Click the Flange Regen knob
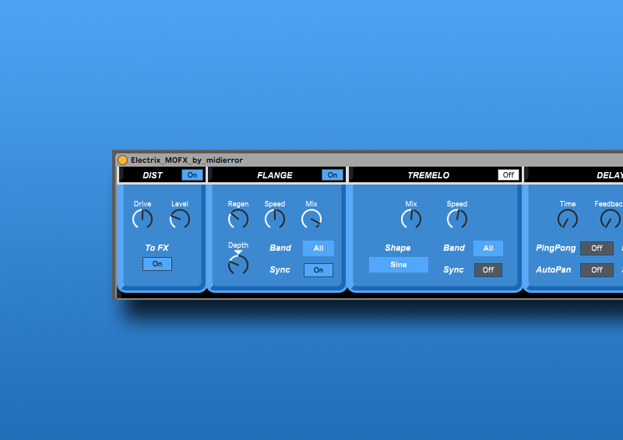Viewport: 623px width, 440px height. pyautogui.click(x=238, y=219)
